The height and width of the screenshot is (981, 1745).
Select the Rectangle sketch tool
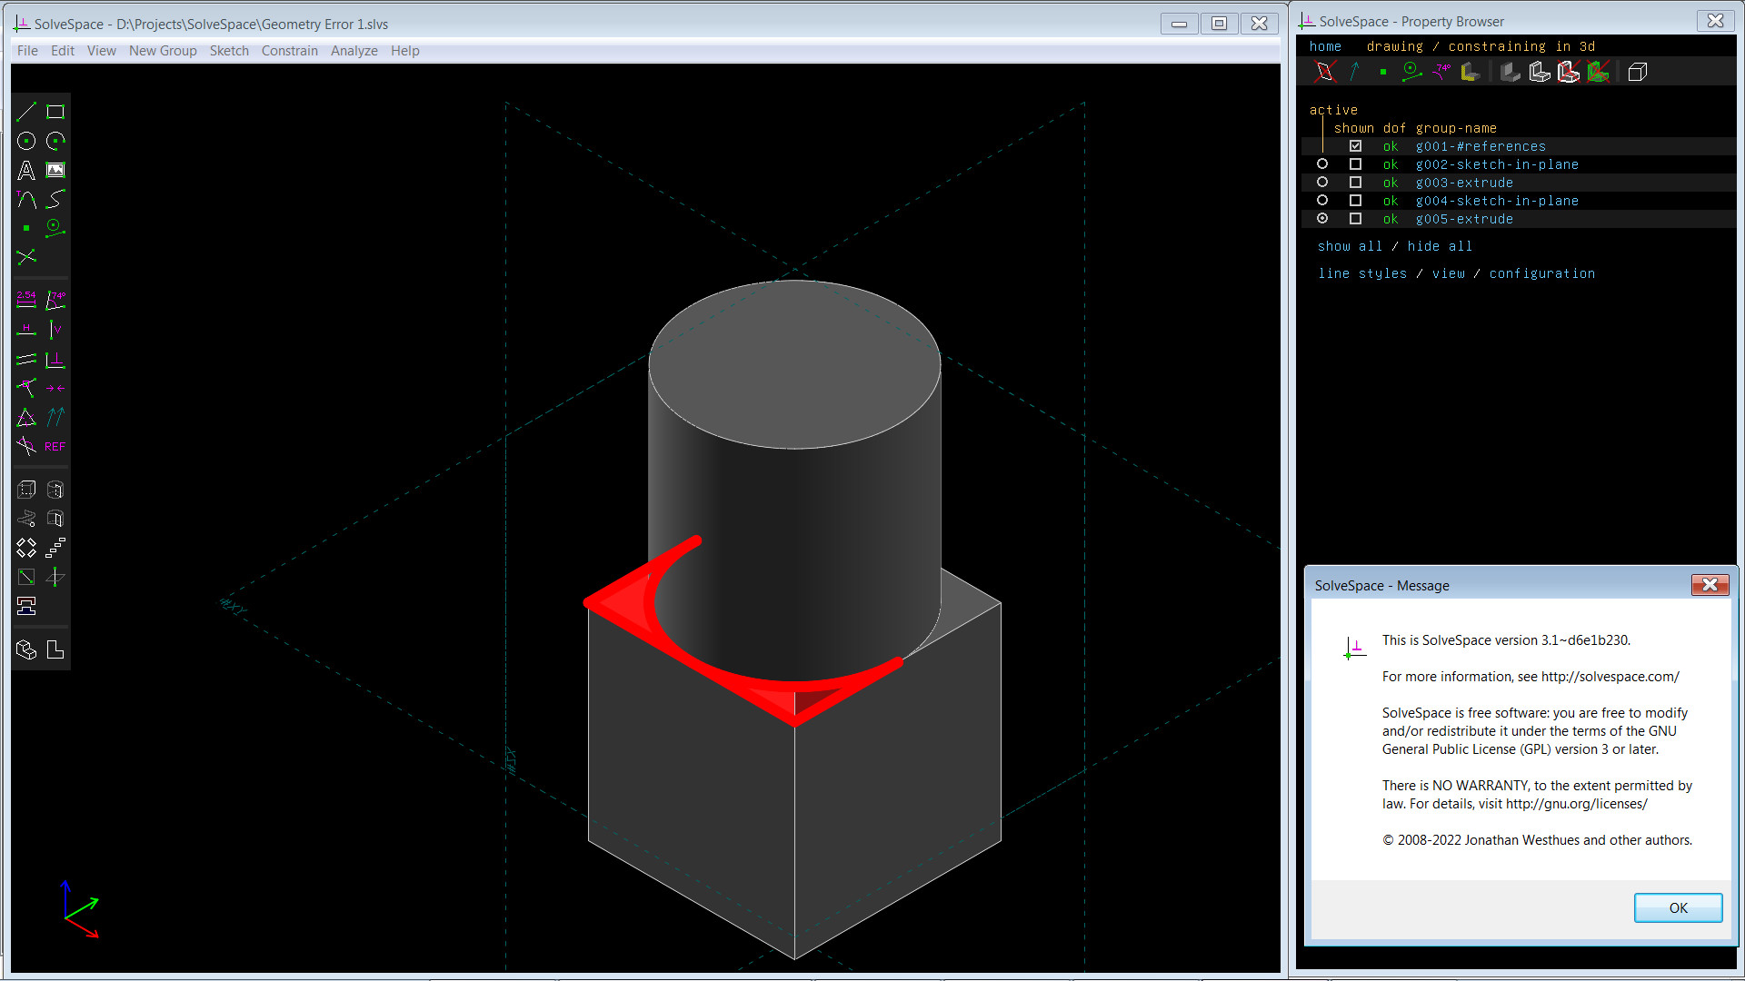pyautogui.click(x=55, y=111)
